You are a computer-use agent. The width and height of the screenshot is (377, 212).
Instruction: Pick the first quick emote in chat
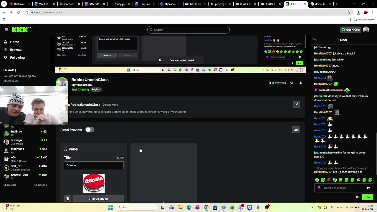pyautogui.click(x=317, y=180)
